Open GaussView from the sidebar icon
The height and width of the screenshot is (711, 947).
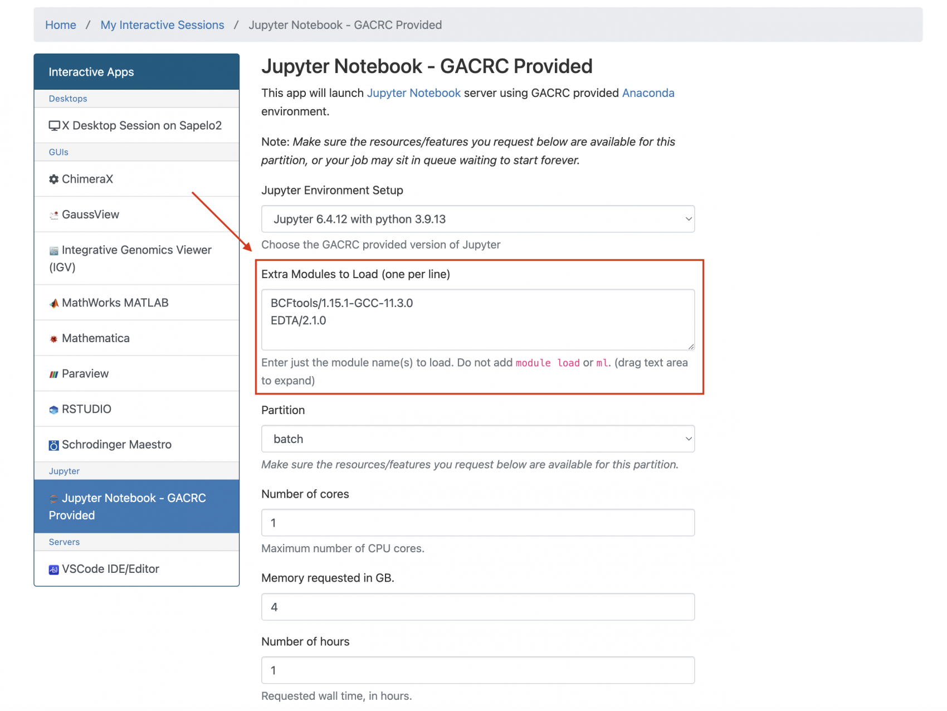[x=53, y=214]
